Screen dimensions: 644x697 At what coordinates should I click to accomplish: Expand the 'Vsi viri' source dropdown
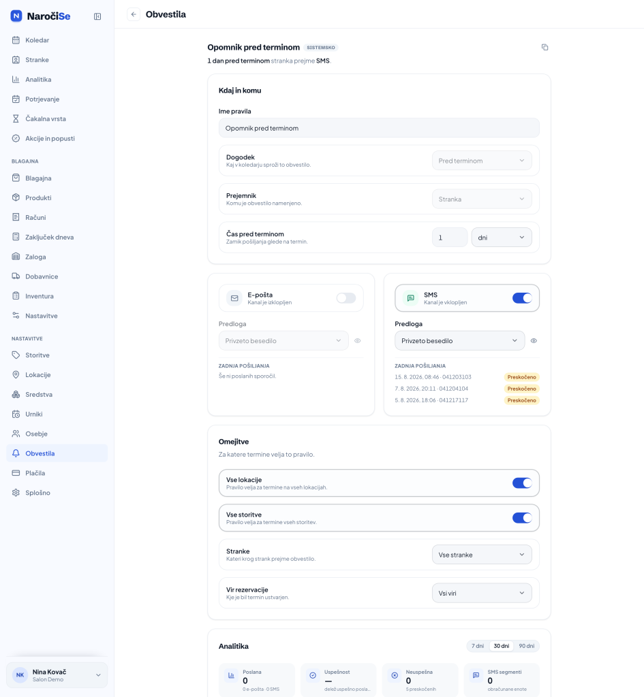(x=482, y=593)
